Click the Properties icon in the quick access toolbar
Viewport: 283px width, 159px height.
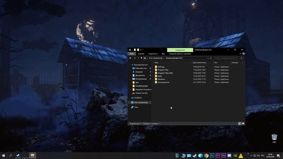click(x=134, y=50)
